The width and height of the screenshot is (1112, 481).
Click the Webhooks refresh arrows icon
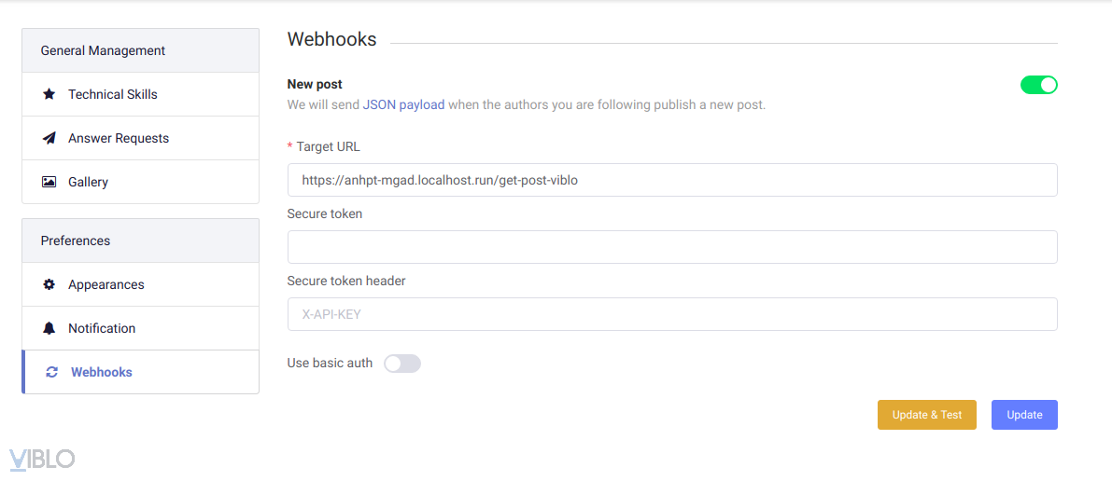(52, 372)
